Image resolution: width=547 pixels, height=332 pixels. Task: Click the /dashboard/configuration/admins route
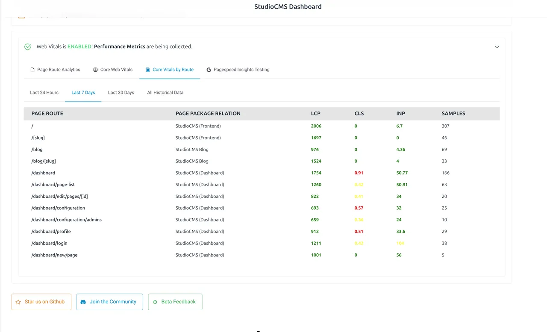click(x=67, y=220)
